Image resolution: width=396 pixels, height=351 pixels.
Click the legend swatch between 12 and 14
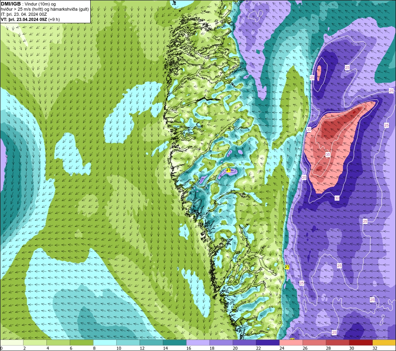pyautogui.click(x=151, y=342)
